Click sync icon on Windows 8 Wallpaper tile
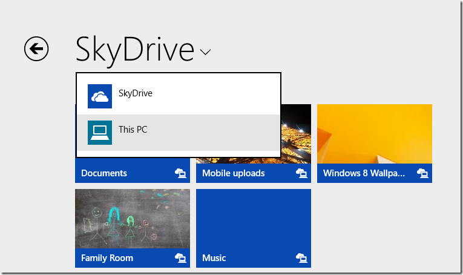The width and height of the screenshot is (463, 275). tap(422, 173)
